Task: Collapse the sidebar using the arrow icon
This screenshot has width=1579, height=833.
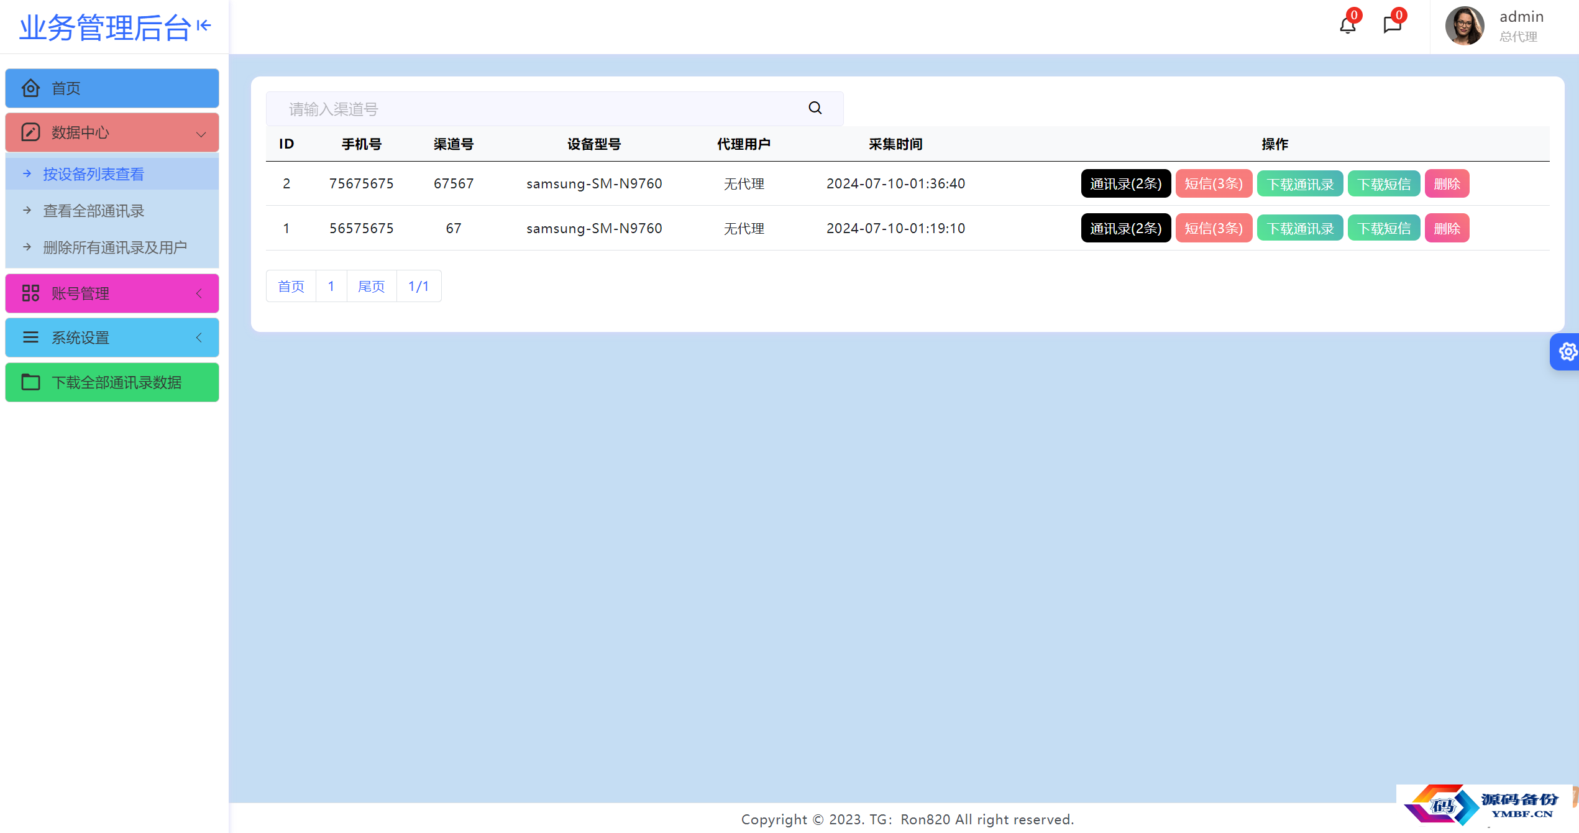Action: click(x=204, y=26)
